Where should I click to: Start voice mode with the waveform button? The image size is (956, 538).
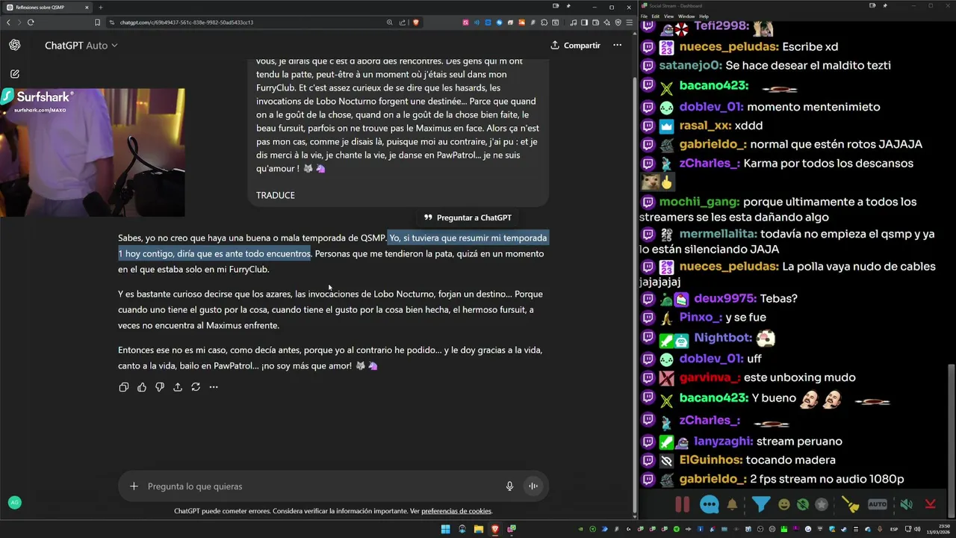pos(533,486)
